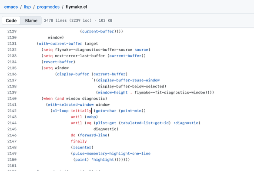Select line number 2143

[x=12, y=117]
